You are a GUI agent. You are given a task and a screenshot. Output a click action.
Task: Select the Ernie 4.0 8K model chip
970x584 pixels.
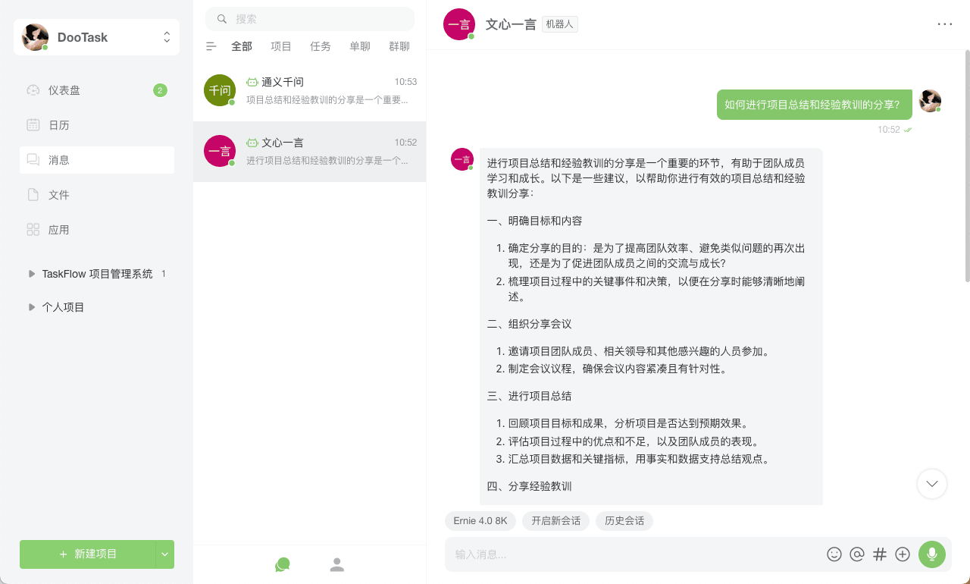[x=480, y=521]
